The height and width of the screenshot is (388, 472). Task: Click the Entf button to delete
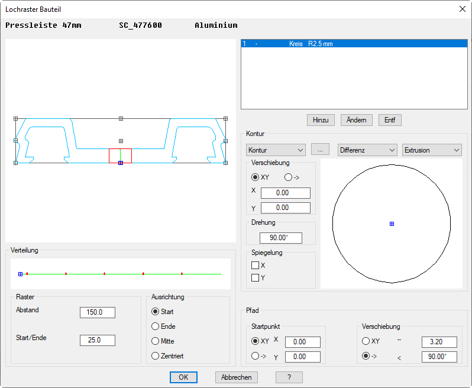point(390,120)
